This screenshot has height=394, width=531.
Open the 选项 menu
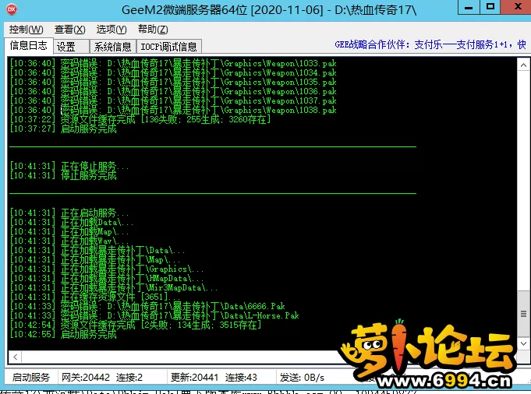click(x=112, y=29)
